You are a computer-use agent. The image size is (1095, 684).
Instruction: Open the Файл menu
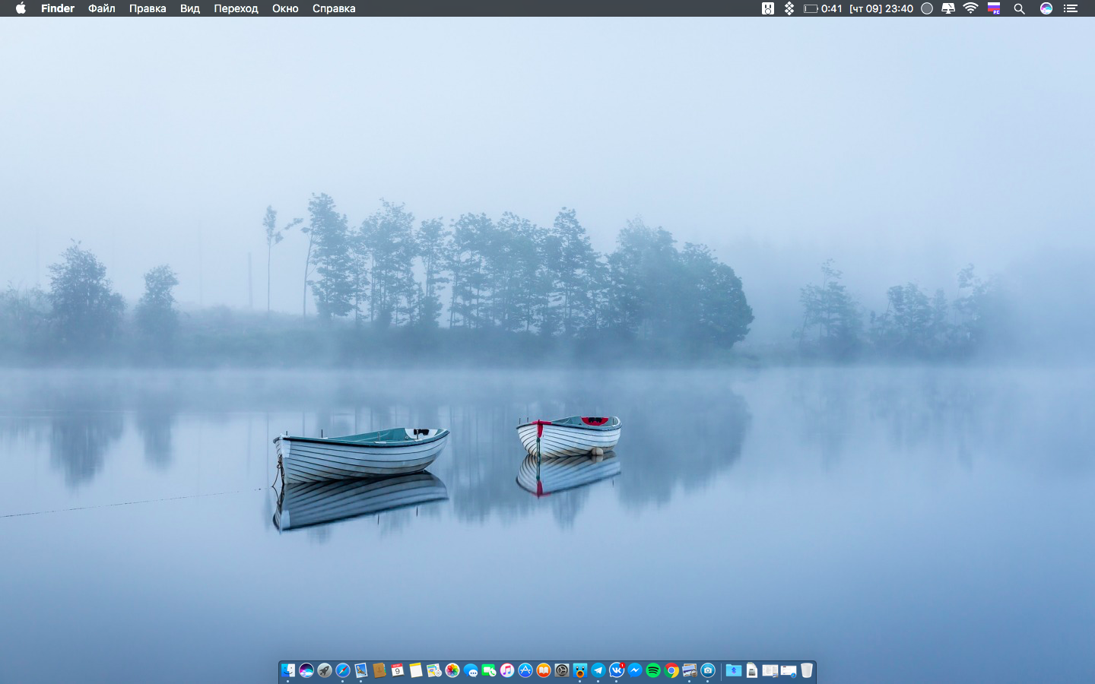coord(101,8)
